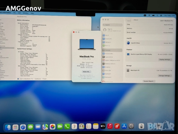
Task: Select Network in the Settings sidebar
Action: (x=112, y=42)
